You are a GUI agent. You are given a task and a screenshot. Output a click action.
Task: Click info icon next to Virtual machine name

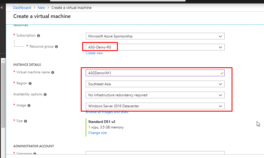[53, 72]
